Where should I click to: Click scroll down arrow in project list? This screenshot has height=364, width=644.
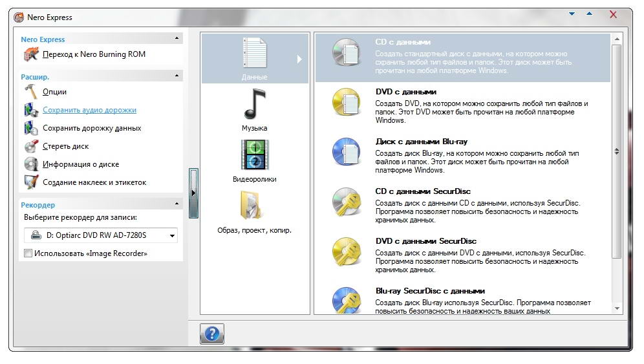tap(616, 308)
